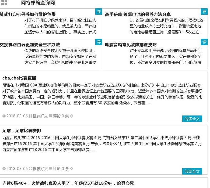Image resolution: width=210 pixels, height=188 pixels.
Task: Click the plus icon after comments in the 2018-03-05 row
Action: pos(72,169)
